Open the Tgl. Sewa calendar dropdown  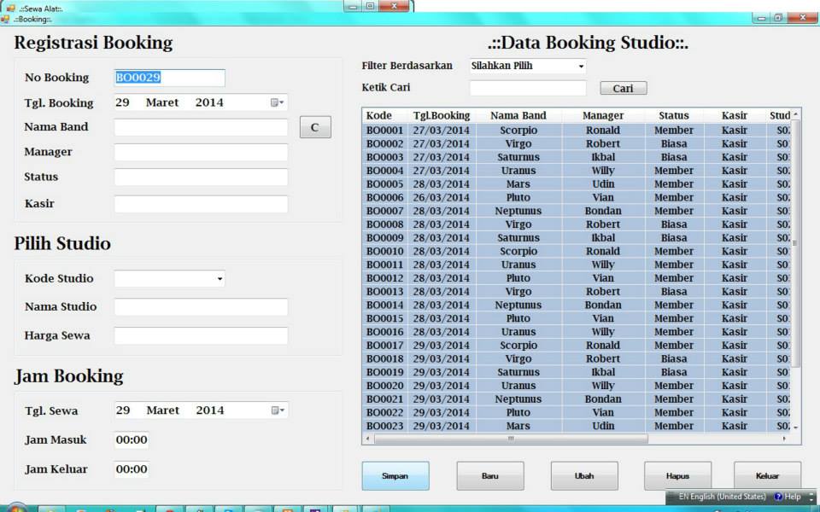pyautogui.click(x=277, y=410)
